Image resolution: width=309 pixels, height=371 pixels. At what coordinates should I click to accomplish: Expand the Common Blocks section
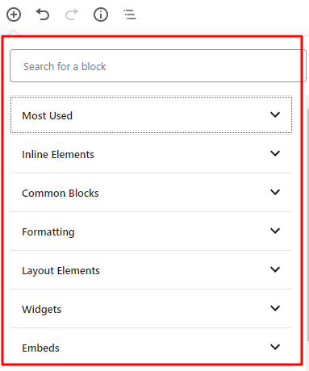click(x=151, y=193)
